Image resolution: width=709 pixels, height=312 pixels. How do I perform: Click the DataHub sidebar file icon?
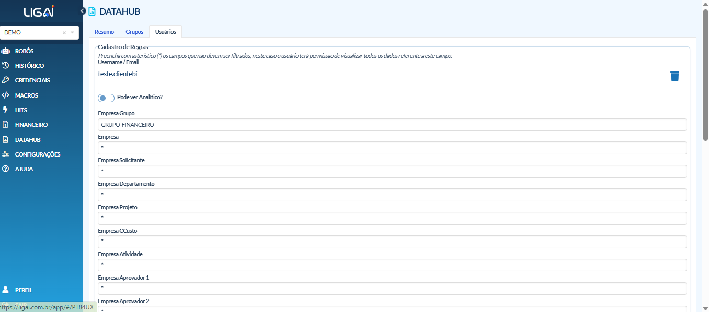tap(6, 140)
